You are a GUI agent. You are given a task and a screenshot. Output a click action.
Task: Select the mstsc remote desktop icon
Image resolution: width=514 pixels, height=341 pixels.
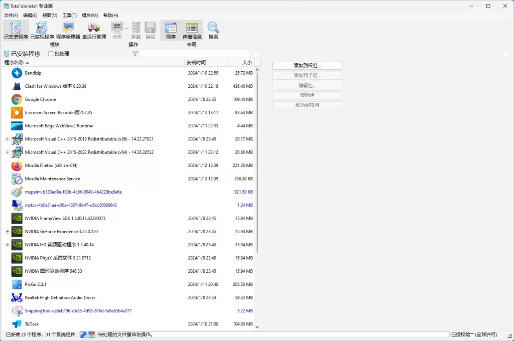point(17,205)
